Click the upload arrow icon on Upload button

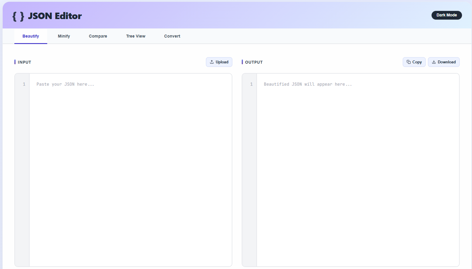(x=212, y=62)
